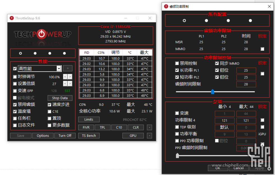Select third profile radio in 所有配置
The width and height of the screenshot is (275, 175).
click(x=228, y=21)
